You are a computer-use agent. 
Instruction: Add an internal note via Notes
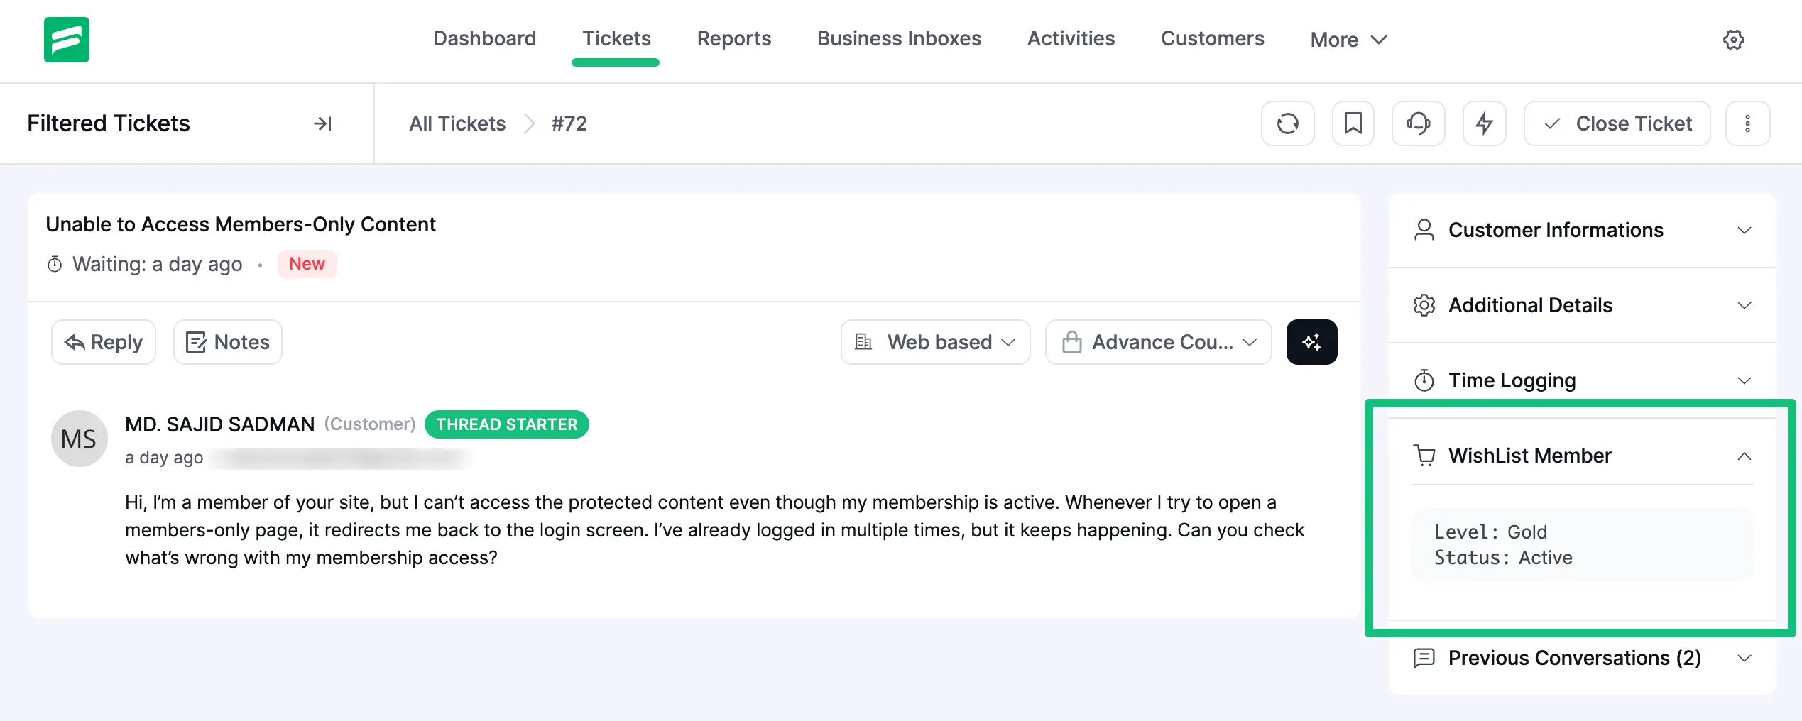pyautogui.click(x=227, y=341)
